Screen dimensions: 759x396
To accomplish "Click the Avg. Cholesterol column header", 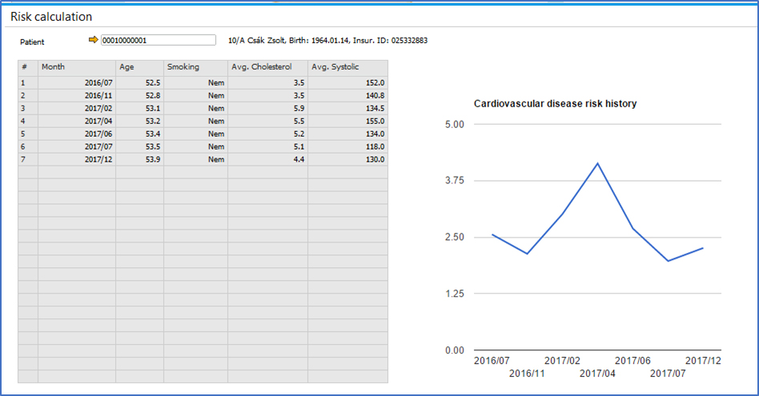I will pyautogui.click(x=267, y=66).
